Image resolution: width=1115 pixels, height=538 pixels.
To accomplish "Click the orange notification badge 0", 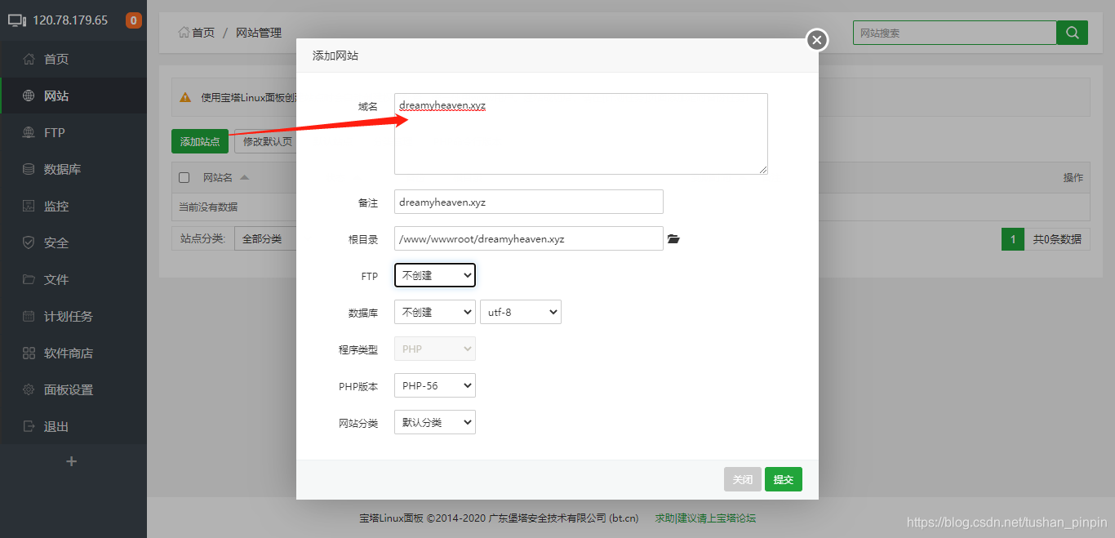I will 134,20.
